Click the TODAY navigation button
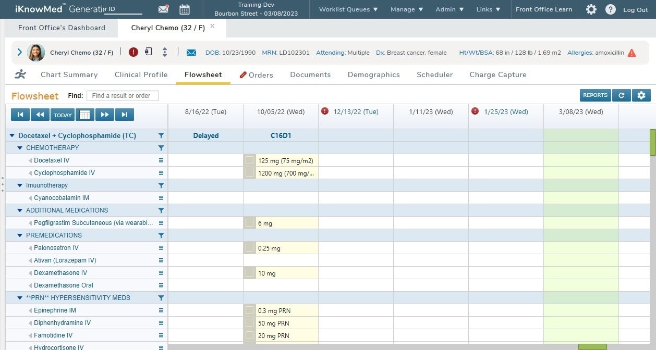Viewport: 656px width, 350px height. click(63, 115)
